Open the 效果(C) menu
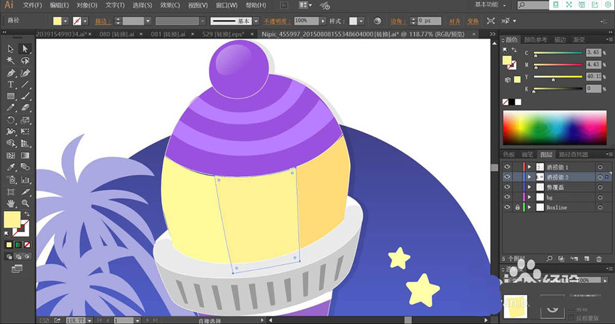This screenshot has height=324, width=615. (170, 5)
